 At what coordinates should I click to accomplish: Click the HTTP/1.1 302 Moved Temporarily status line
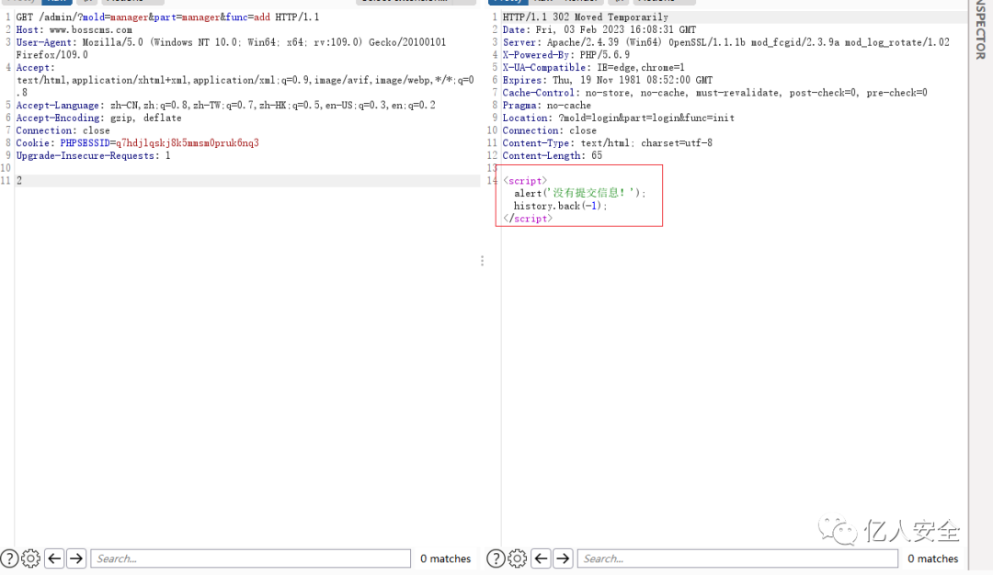(x=585, y=17)
